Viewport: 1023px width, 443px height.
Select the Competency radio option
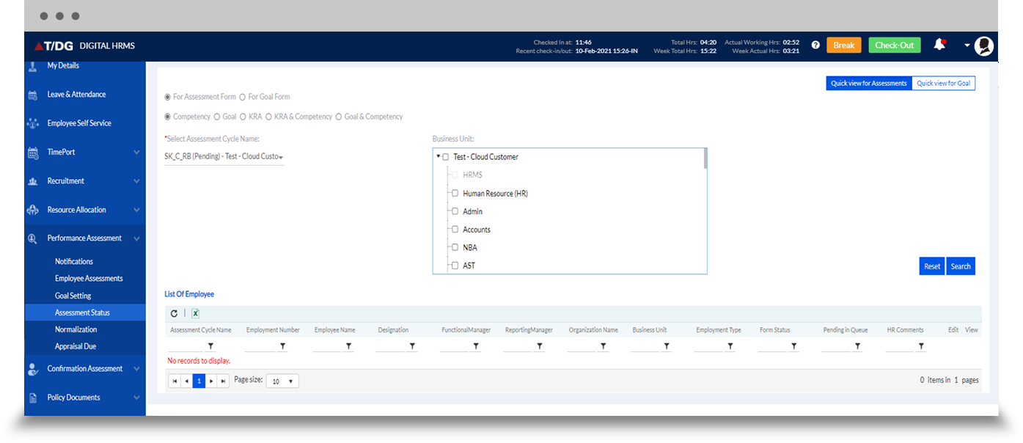[x=168, y=117]
